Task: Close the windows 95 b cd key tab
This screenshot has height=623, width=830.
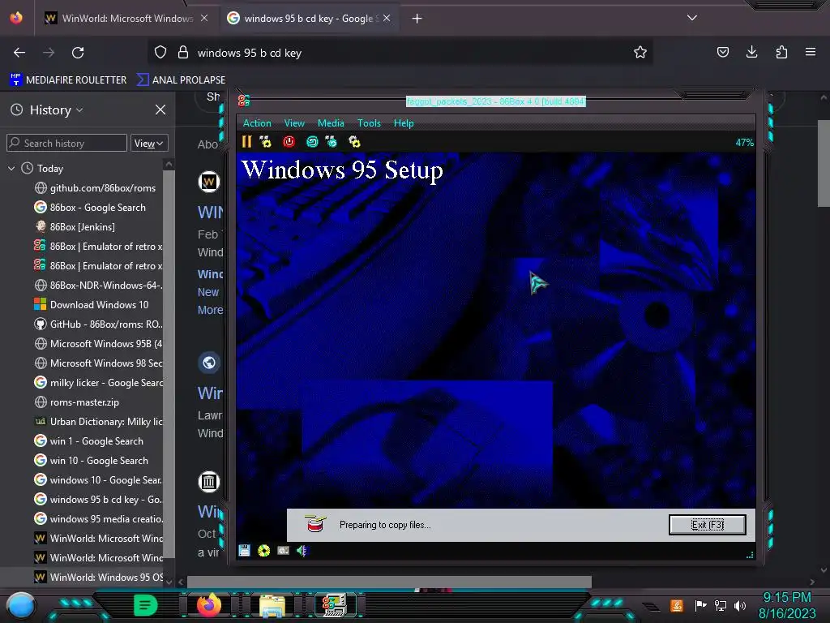Action: pyautogui.click(x=387, y=18)
